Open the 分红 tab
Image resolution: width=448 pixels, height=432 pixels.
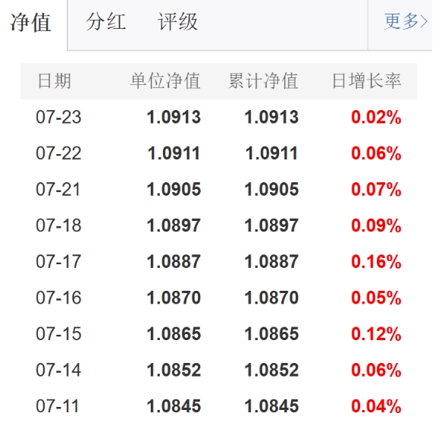click(x=105, y=22)
